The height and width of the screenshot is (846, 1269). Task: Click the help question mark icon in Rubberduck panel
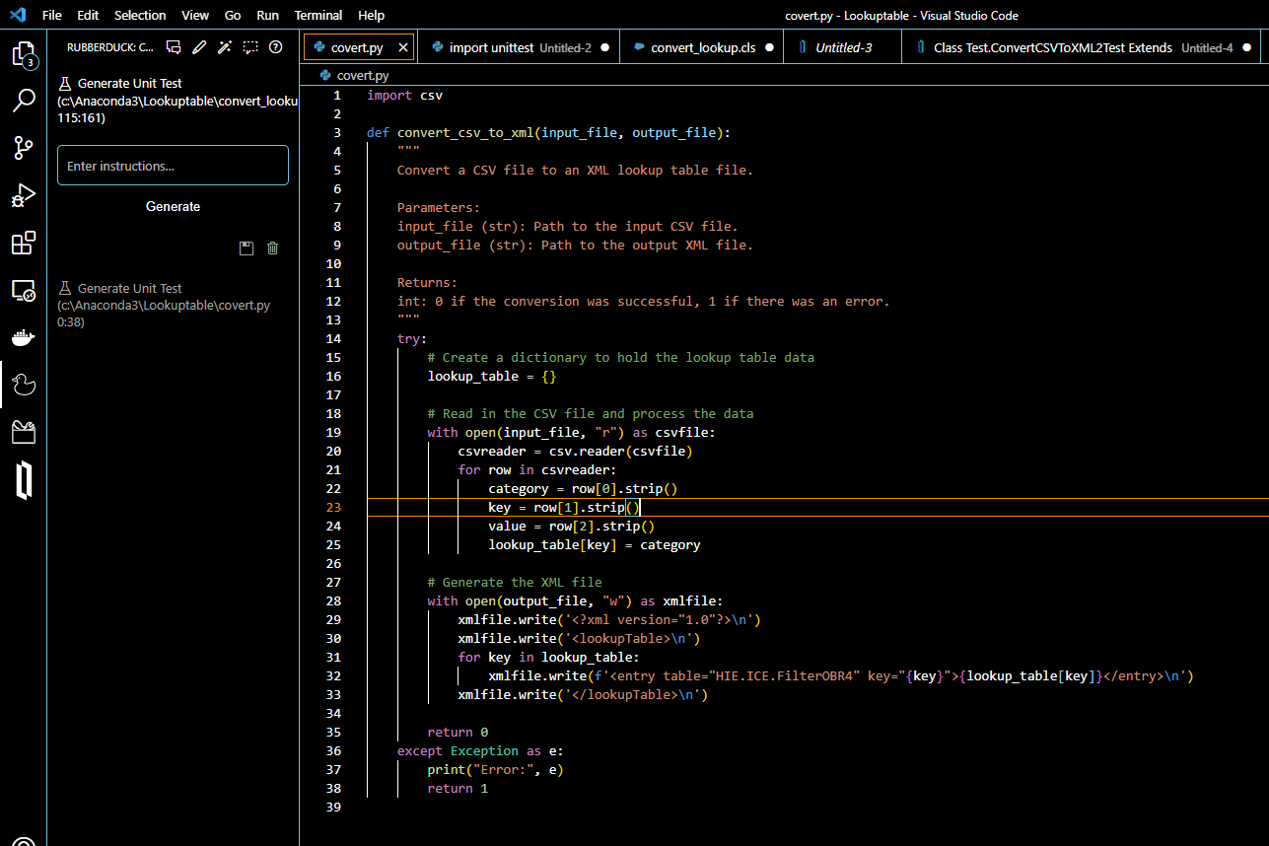[276, 46]
